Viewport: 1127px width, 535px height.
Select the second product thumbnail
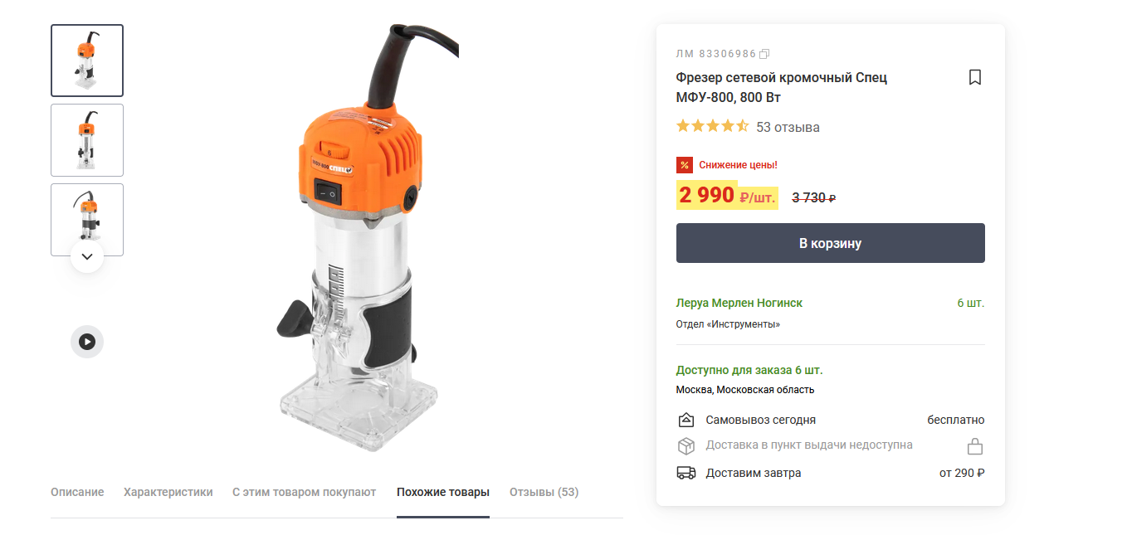coord(87,140)
